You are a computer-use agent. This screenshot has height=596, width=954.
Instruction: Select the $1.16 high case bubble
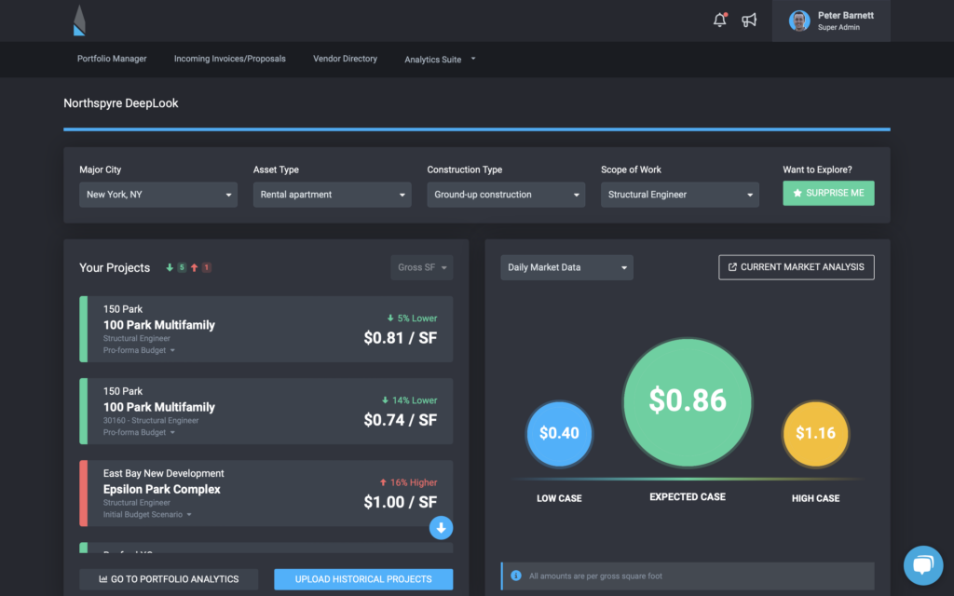click(x=815, y=434)
